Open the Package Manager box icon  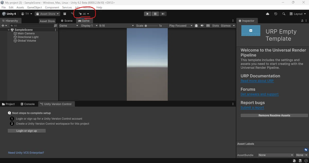click(65, 14)
